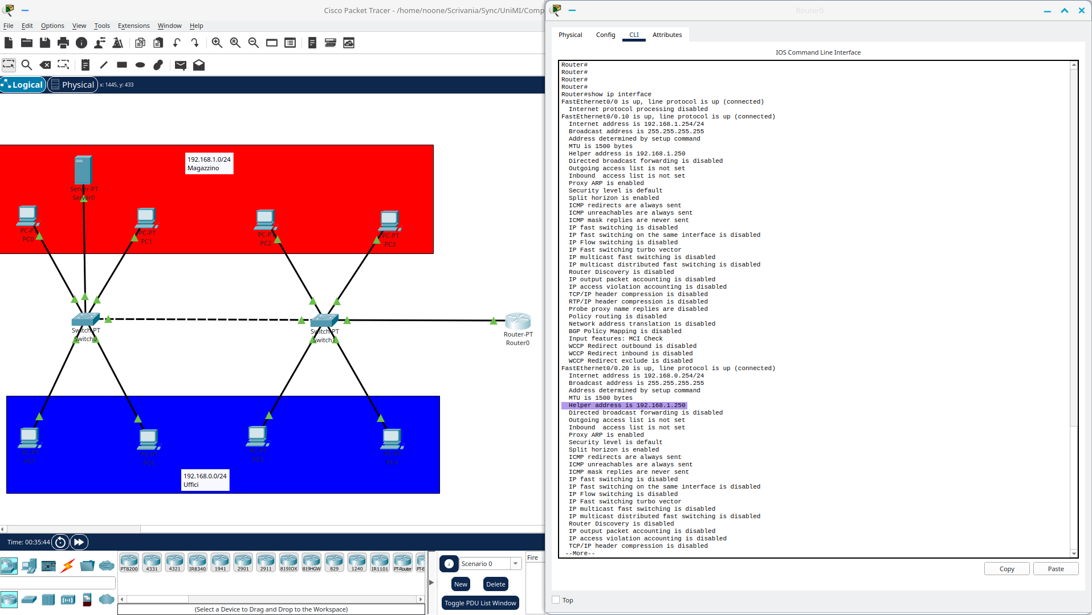Select the Server0 device in topology

point(83,170)
